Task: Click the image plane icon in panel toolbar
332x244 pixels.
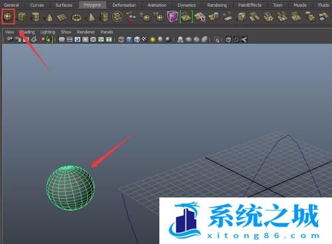Action: click(x=34, y=39)
